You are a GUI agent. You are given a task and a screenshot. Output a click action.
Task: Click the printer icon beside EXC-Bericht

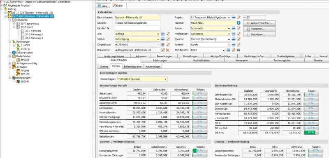(239, 50)
